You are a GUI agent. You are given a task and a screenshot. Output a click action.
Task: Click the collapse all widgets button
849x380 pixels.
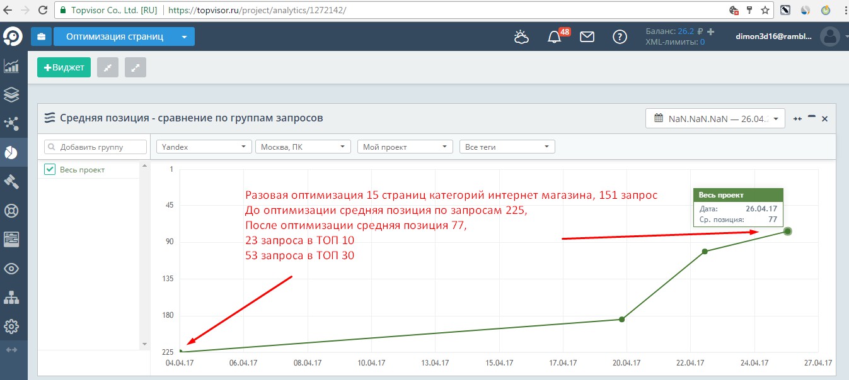108,67
